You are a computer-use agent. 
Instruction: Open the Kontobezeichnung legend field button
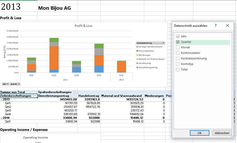(150, 43)
